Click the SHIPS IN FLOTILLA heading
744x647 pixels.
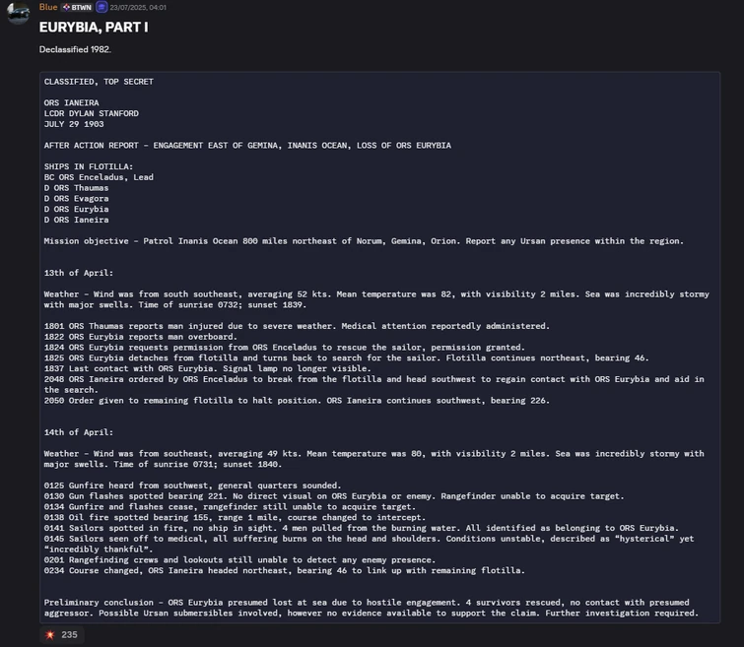tap(88, 166)
